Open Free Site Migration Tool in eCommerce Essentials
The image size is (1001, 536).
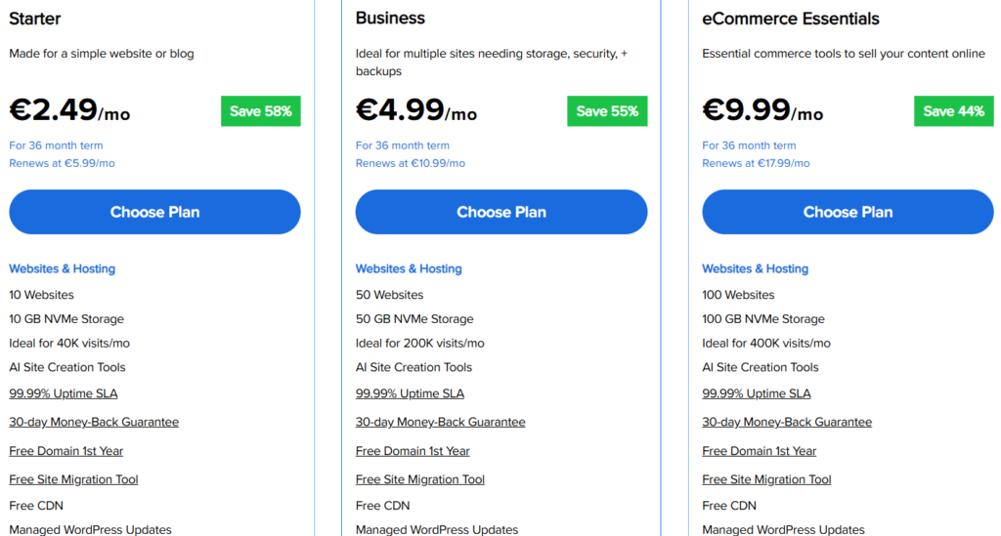pyautogui.click(x=766, y=479)
